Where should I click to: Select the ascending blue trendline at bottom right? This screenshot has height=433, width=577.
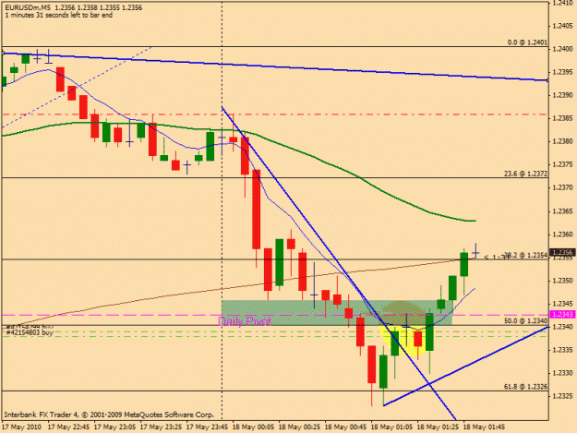click(466, 366)
